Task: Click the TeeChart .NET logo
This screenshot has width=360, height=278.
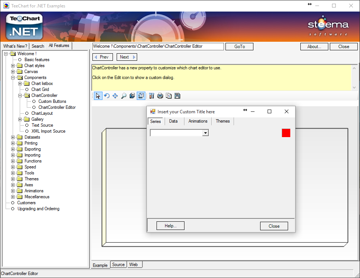Action: coord(24,26)
